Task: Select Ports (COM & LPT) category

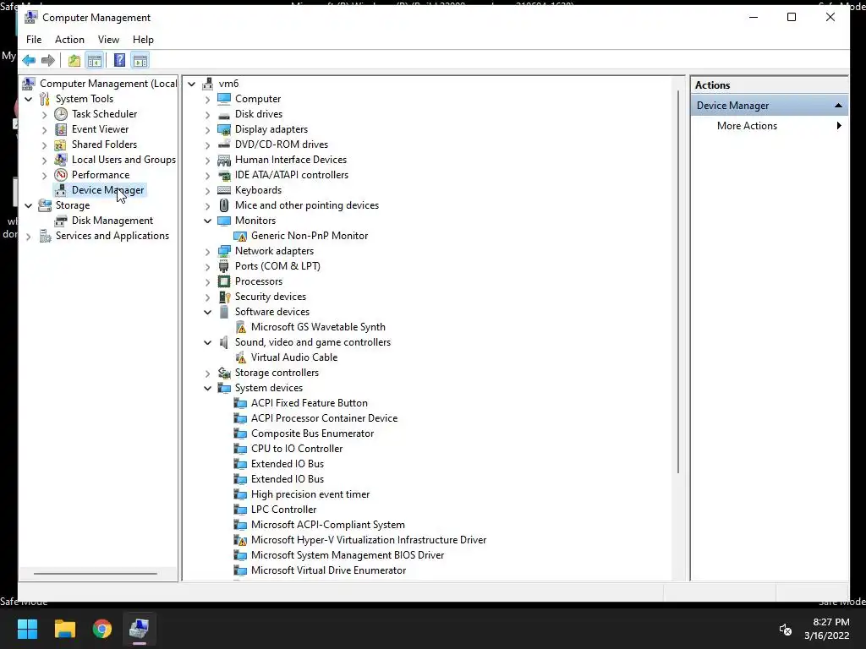Action: (x=277, y=266)
